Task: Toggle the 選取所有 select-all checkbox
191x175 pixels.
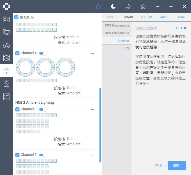Action: [16, 17]
